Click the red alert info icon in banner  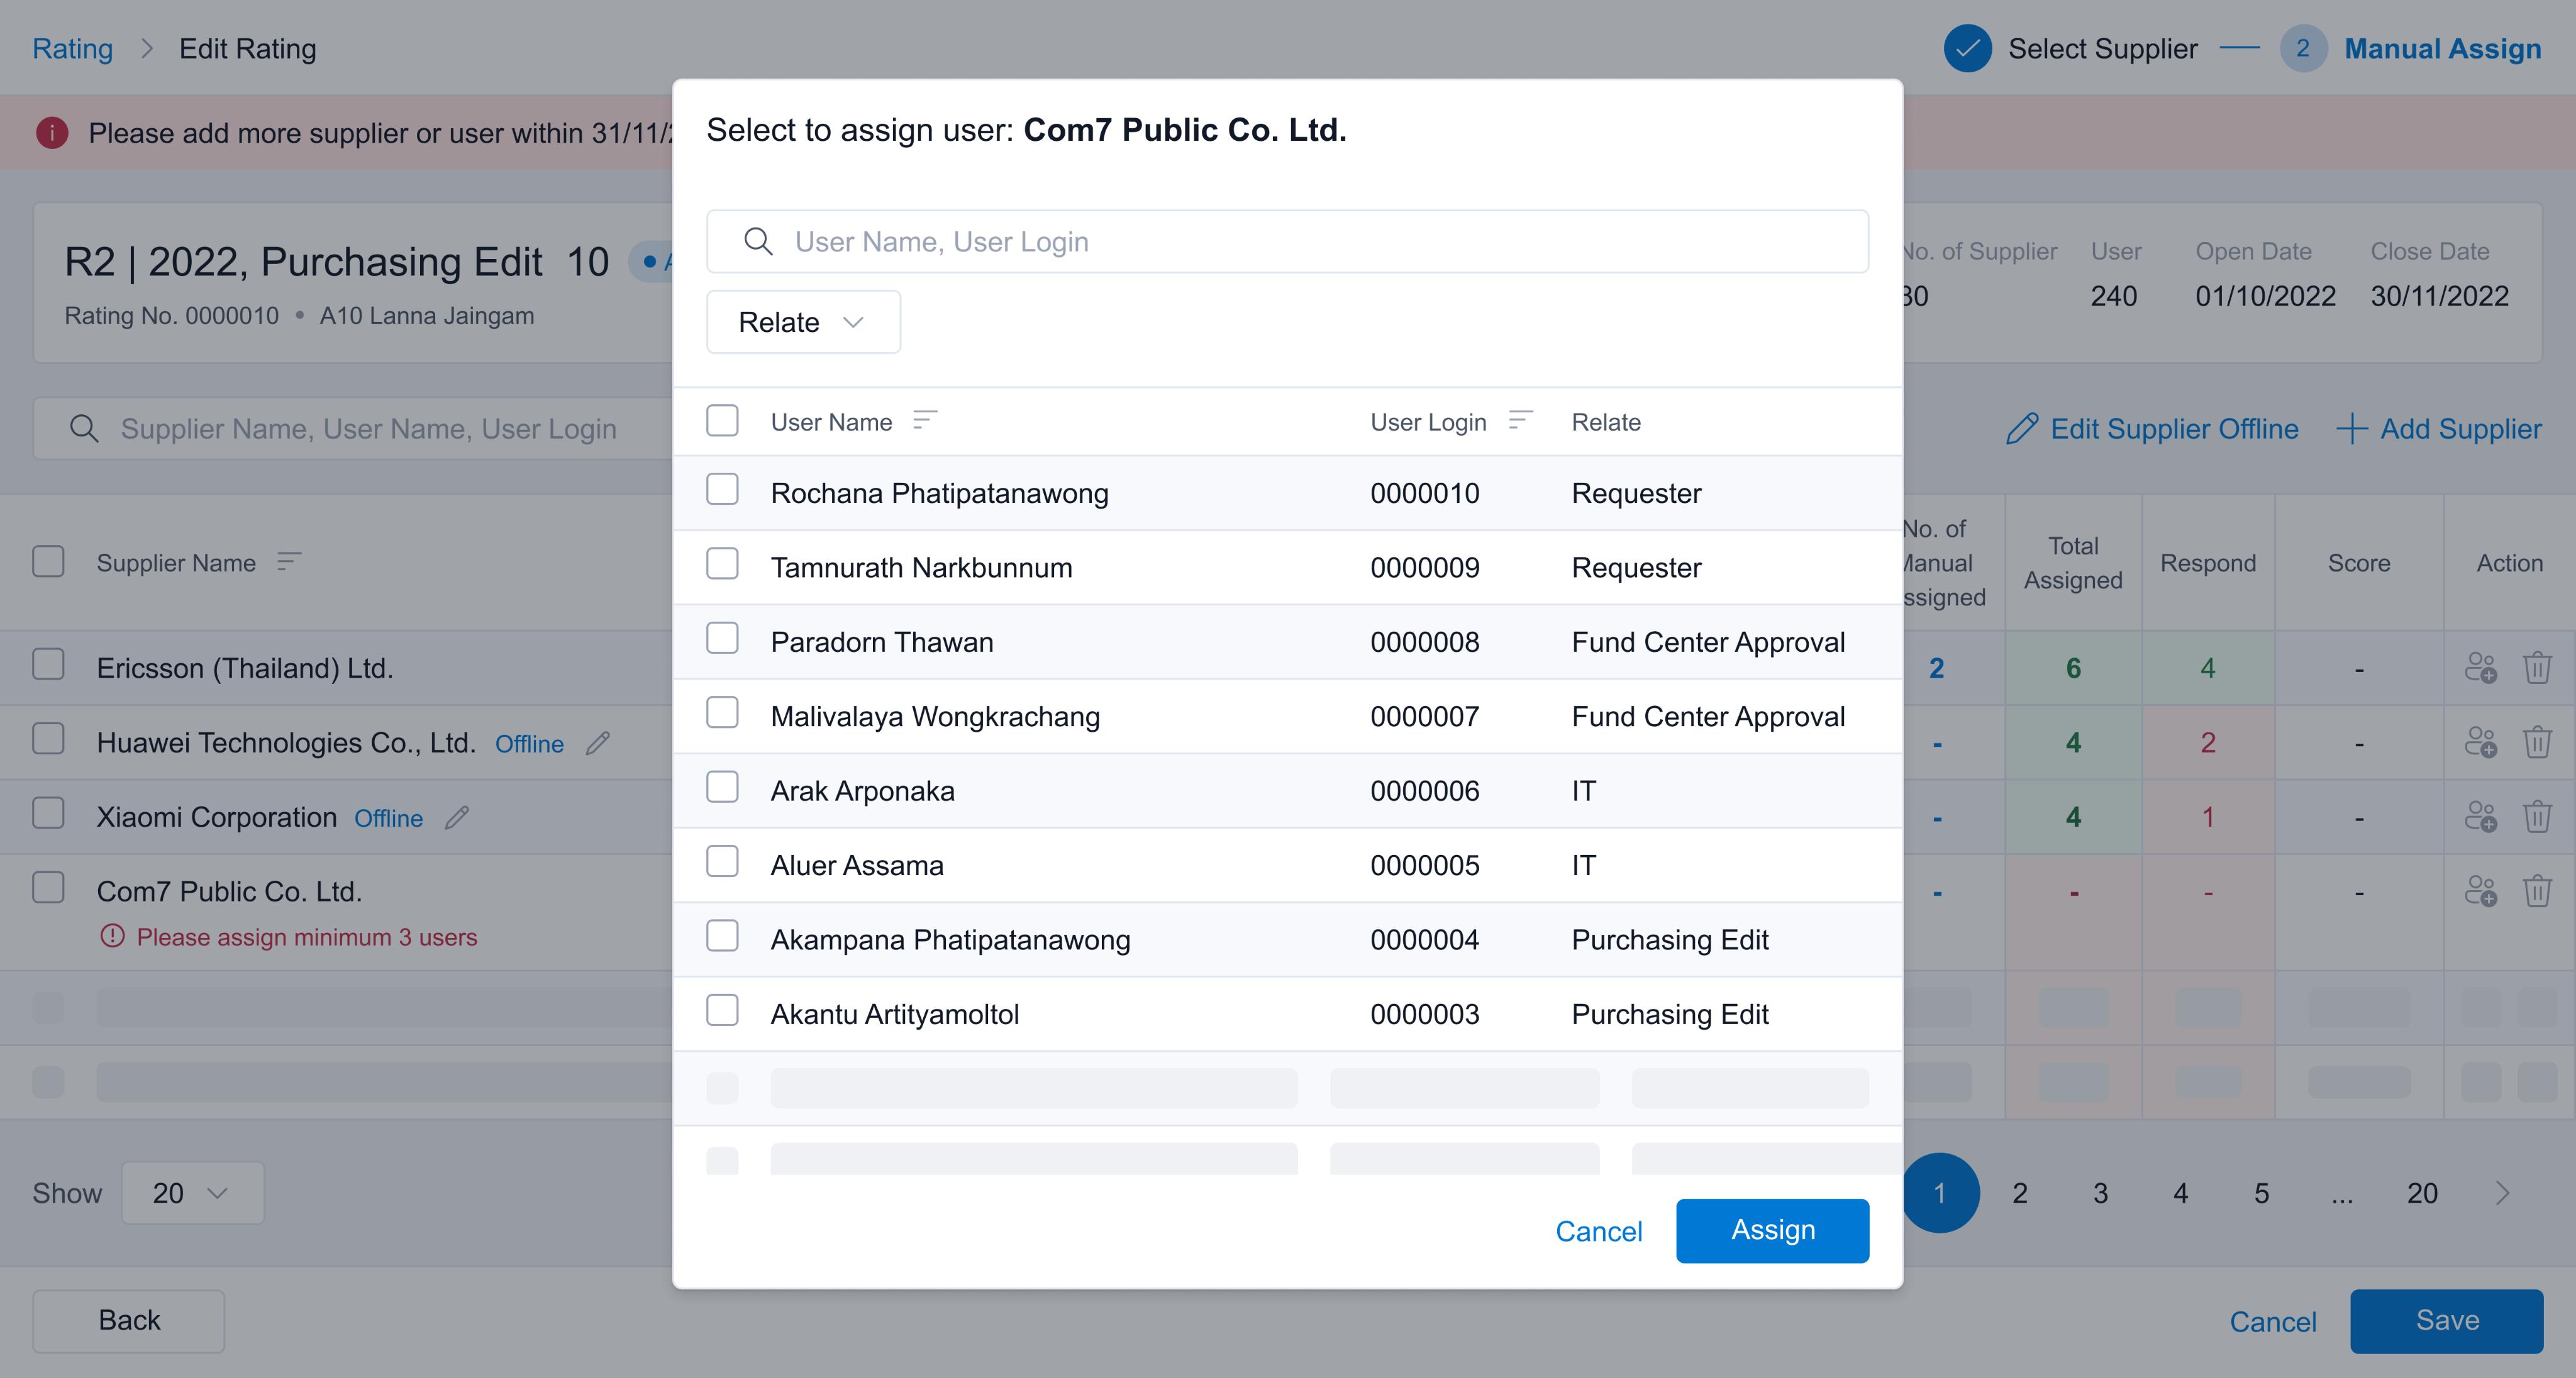(x=52, y=133)
